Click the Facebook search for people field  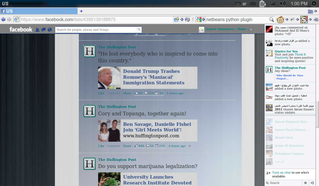(x=96, y=29)
